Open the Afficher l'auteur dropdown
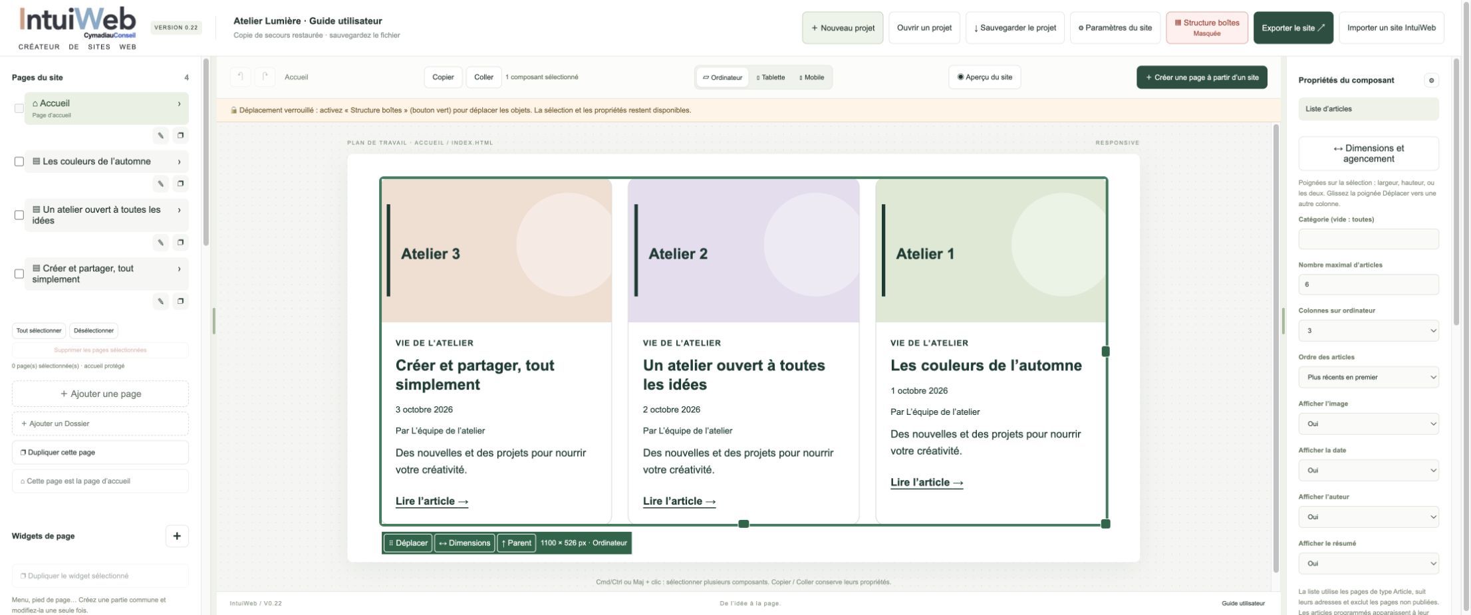Screen dimensions: 1471x615 (x=1369, y=517)
